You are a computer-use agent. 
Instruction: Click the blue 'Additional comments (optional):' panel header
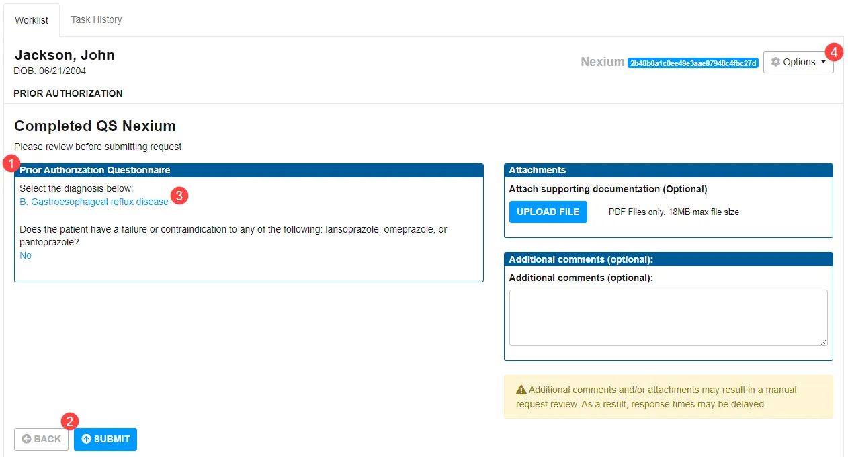pyautogui.click(x=668, y=259)
